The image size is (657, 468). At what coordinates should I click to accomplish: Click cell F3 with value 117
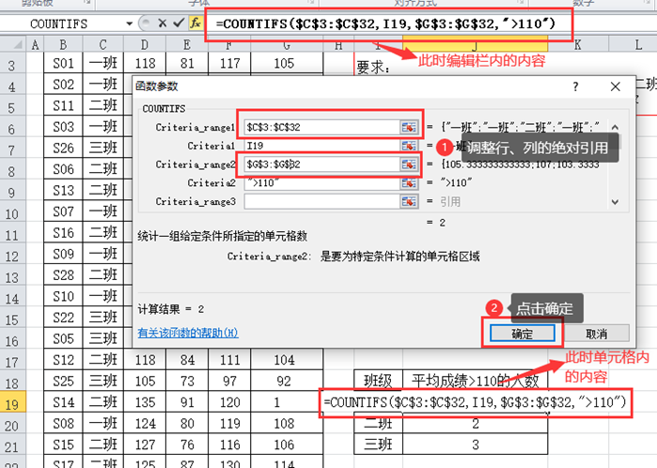click(229, 63)
